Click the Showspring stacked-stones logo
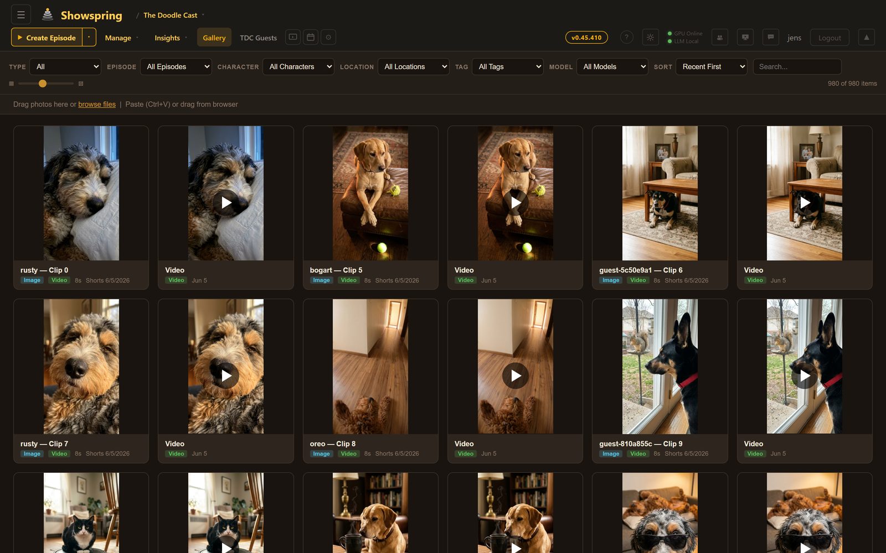The width and height of the screenshot is (886, 553). [48, 15]
